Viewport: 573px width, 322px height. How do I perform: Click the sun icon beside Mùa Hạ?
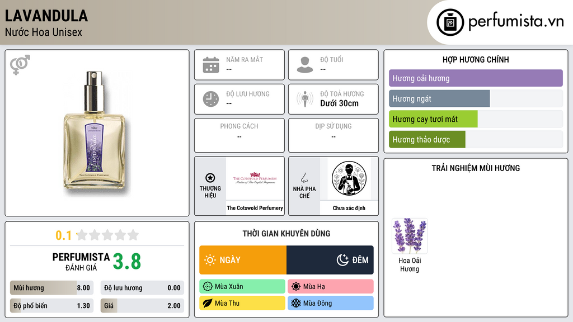click(x=296, y=287)
